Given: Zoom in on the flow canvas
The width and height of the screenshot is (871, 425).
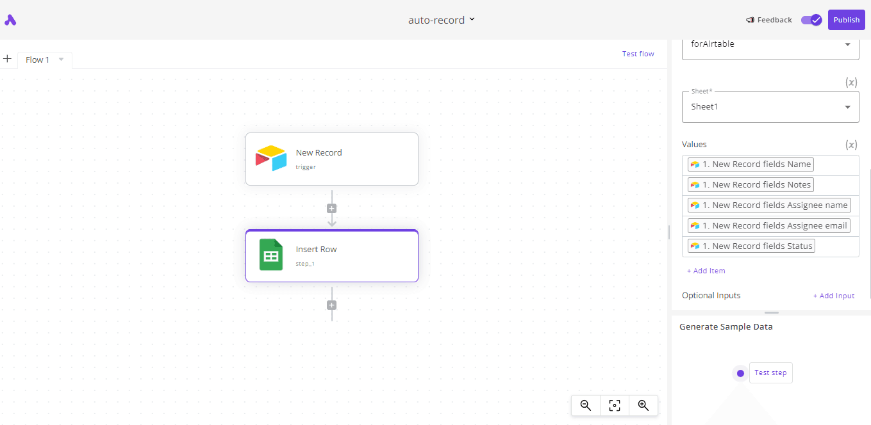Looking at the screenshot, I should (x=643, y=405).
